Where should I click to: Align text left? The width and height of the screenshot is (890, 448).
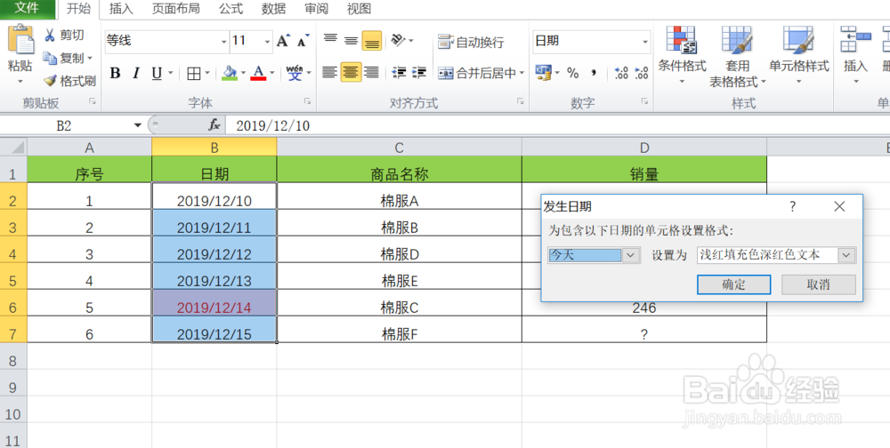click(x=330, y=73)
